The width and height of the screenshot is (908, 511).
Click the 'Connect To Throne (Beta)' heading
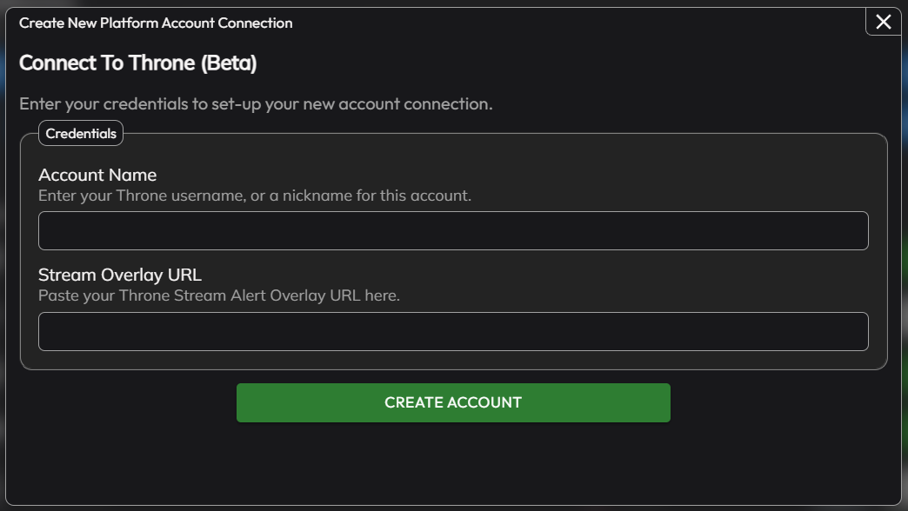137,63
